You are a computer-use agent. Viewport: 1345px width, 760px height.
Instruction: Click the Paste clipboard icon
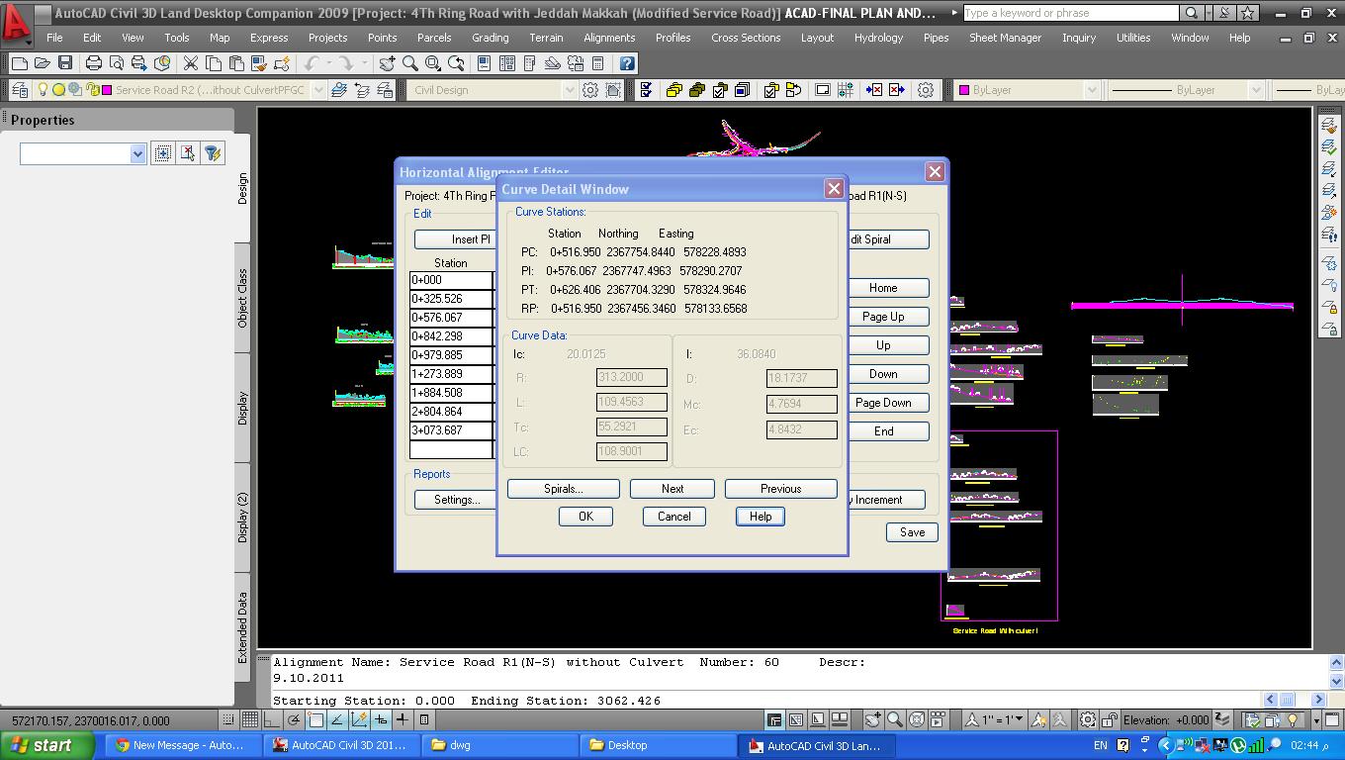click(x=236, y=63)
